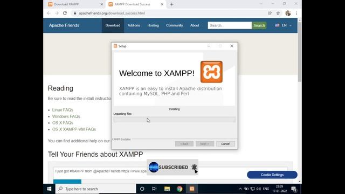Open Cookie Settings button

272,175
